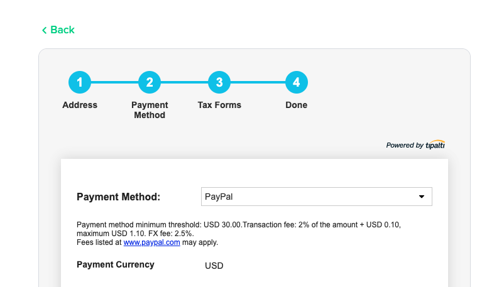Click the progress line between steps 3 and 4
Image resolution: width=504 pixels, height=287 pixels.
click(x=258, y=82)
